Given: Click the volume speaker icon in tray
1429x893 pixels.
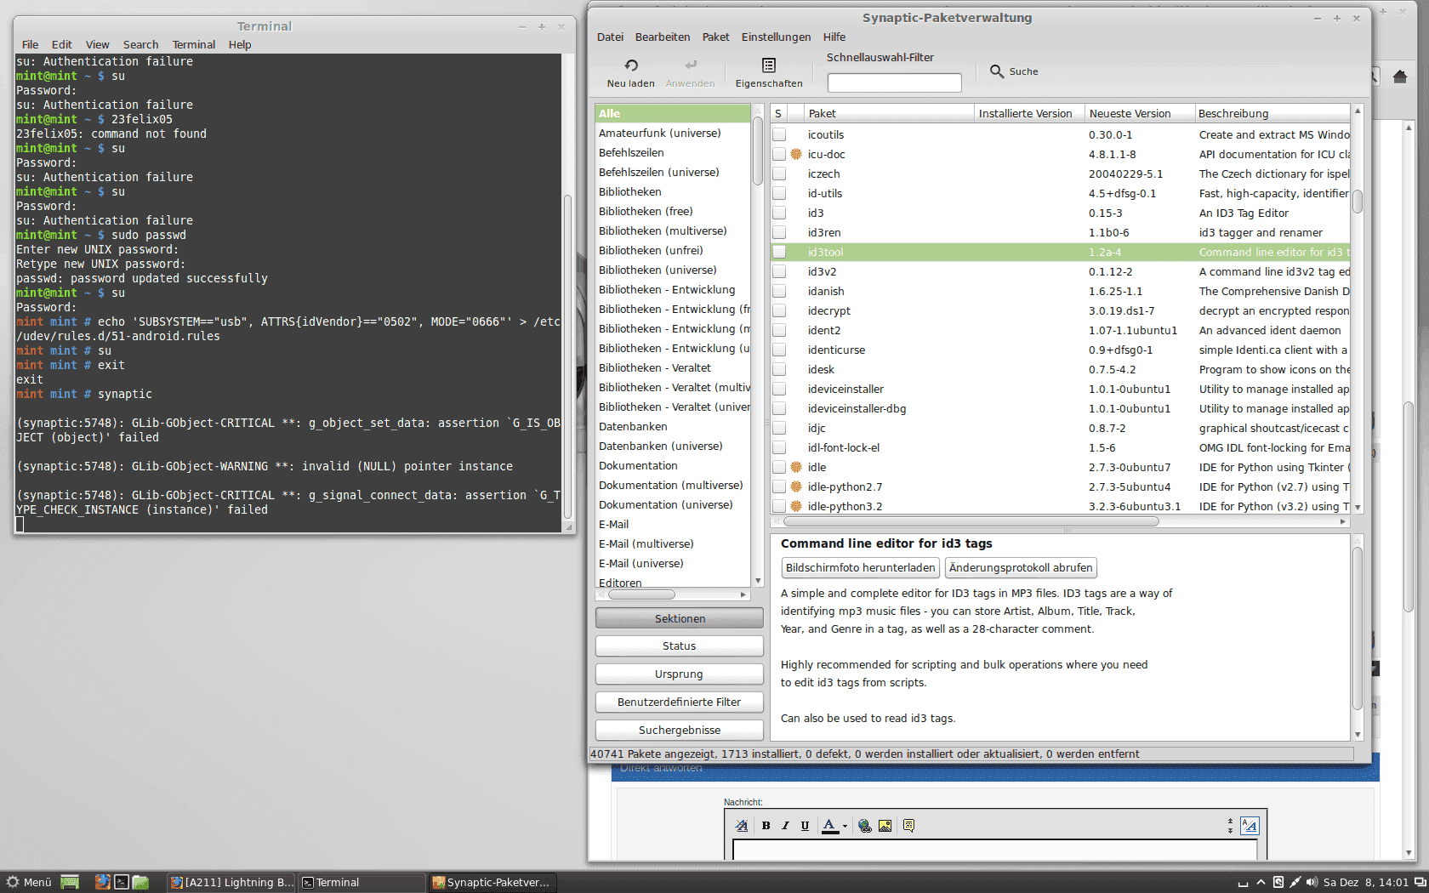Looking at the screenshot, I should pyautogui.click(x=1312, y=882).
